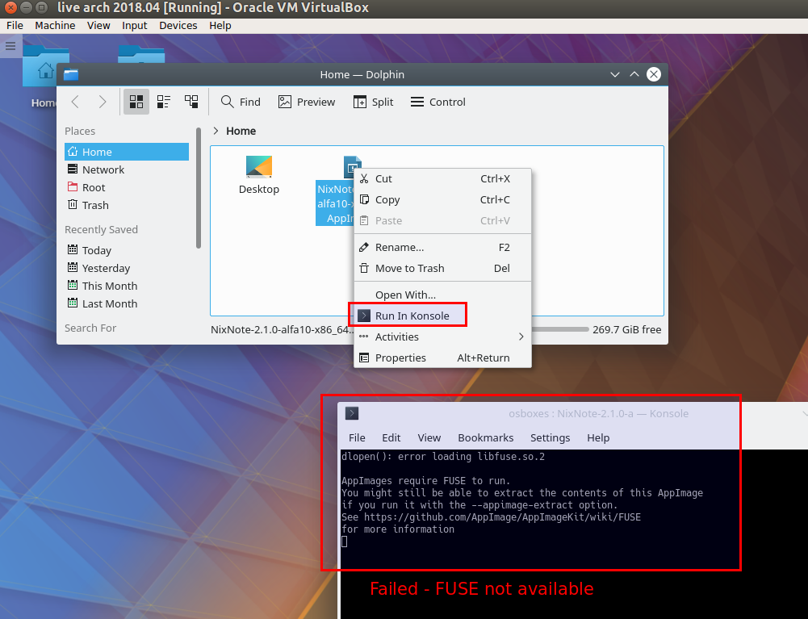The width and height of the screenshot is (808, 619).
Task: Click the Forward navigation arrow
Action: 103,102
